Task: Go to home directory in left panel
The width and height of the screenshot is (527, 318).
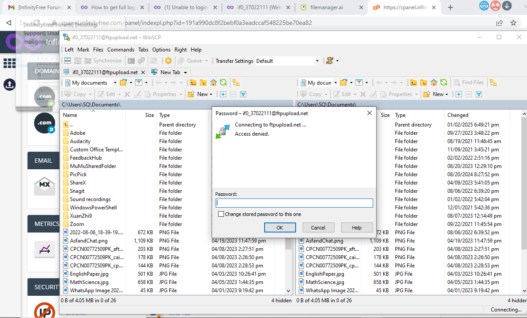Action: coord(213,82)
